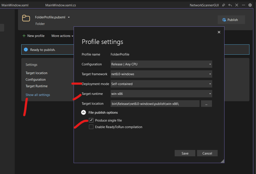Image resolution: width=256 pixels, height=174 pixels.
Task: Click Save in Profile settings
Action: (x=185, y=153)
